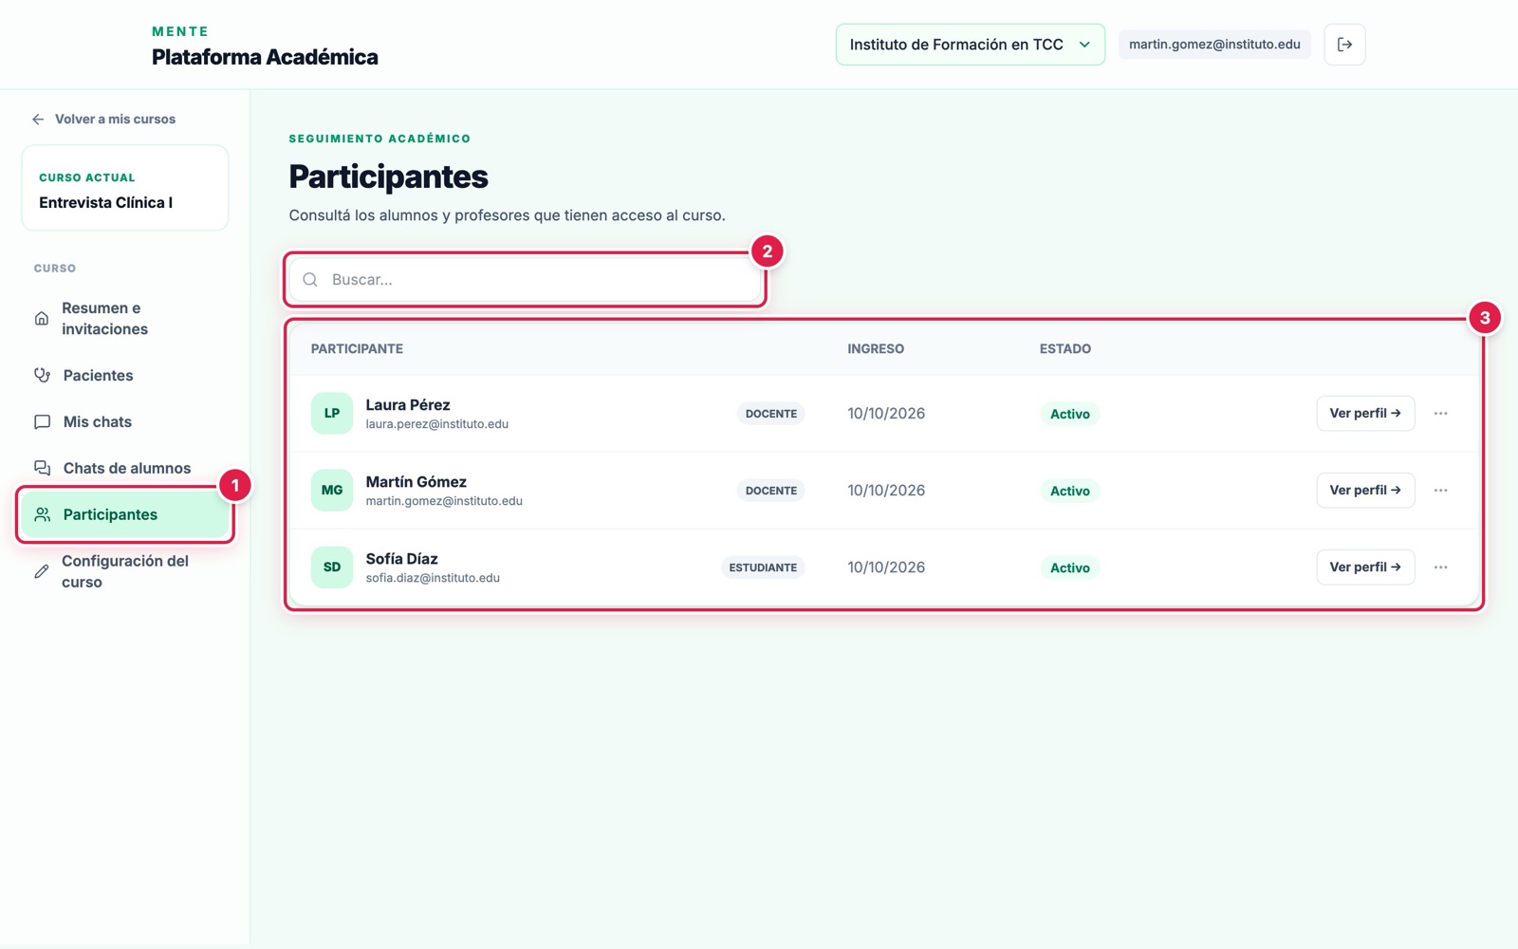Click the double-bubble icon for Chats de alumnos
Image resolution: width=1518 pixels, height=949 pixels.
click(x=42, y=468)
